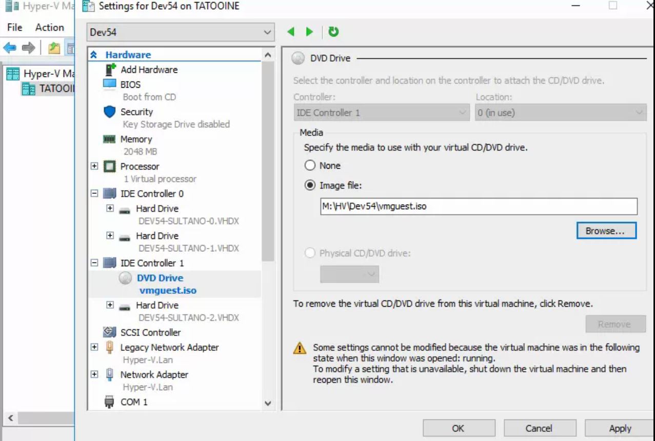
Task: Click the hardware list scrollbar down arrow
Action: (268, 404)
